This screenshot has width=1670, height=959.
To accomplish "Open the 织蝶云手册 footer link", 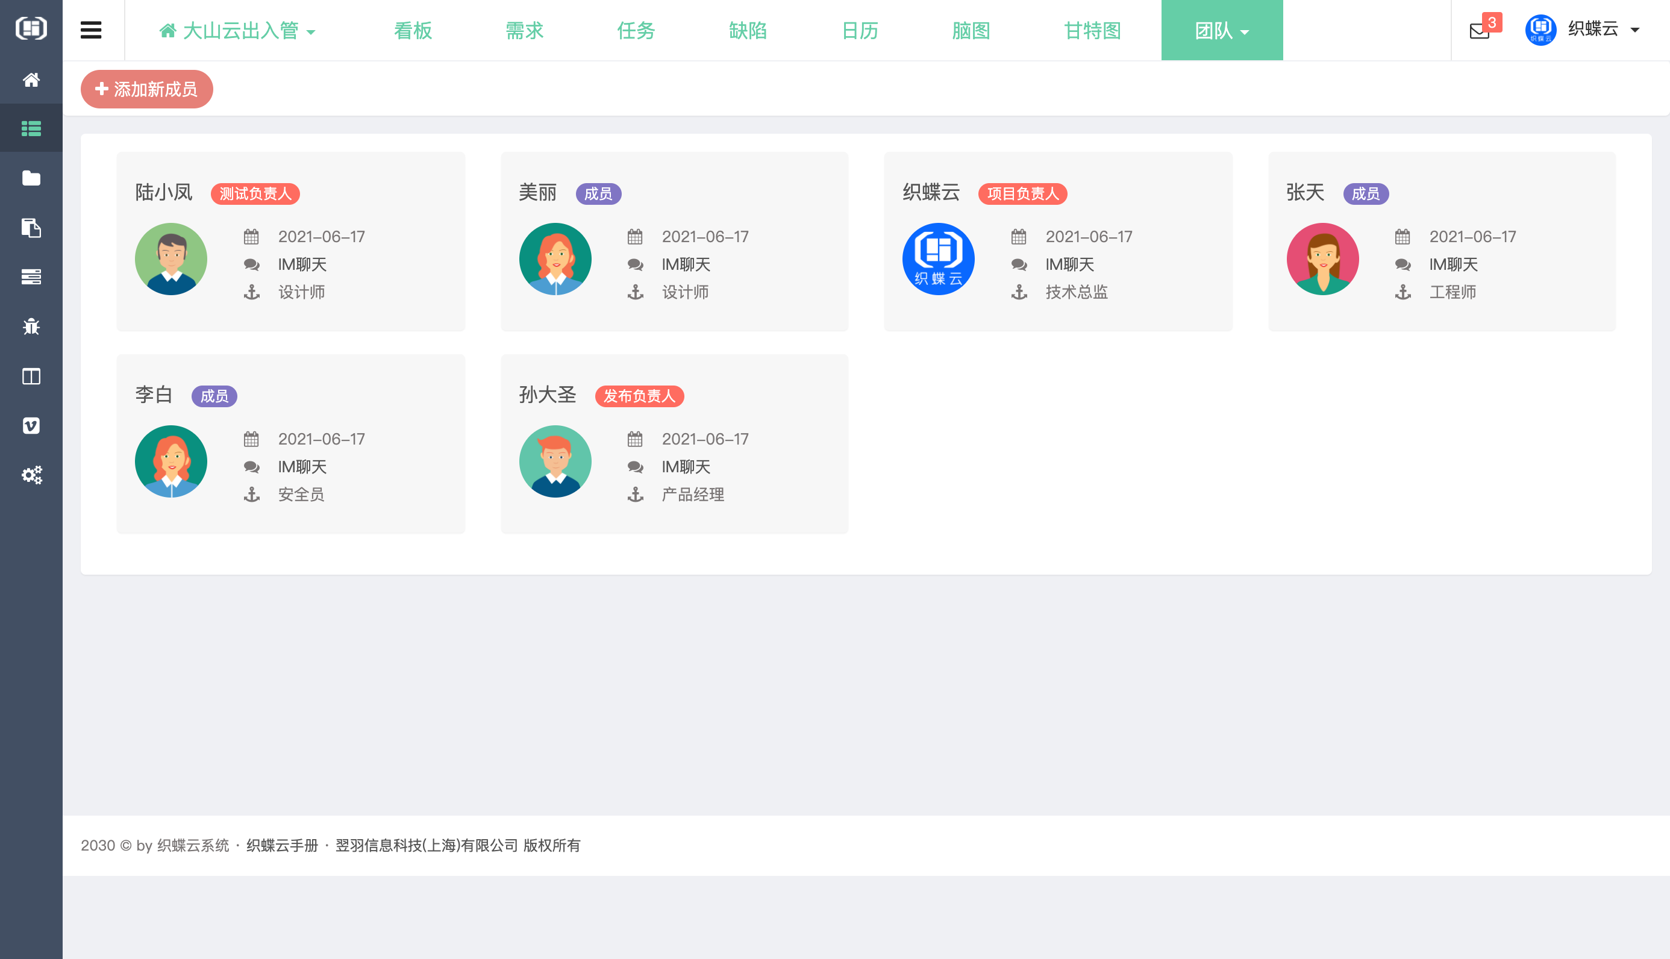I will tap(282, 845).
